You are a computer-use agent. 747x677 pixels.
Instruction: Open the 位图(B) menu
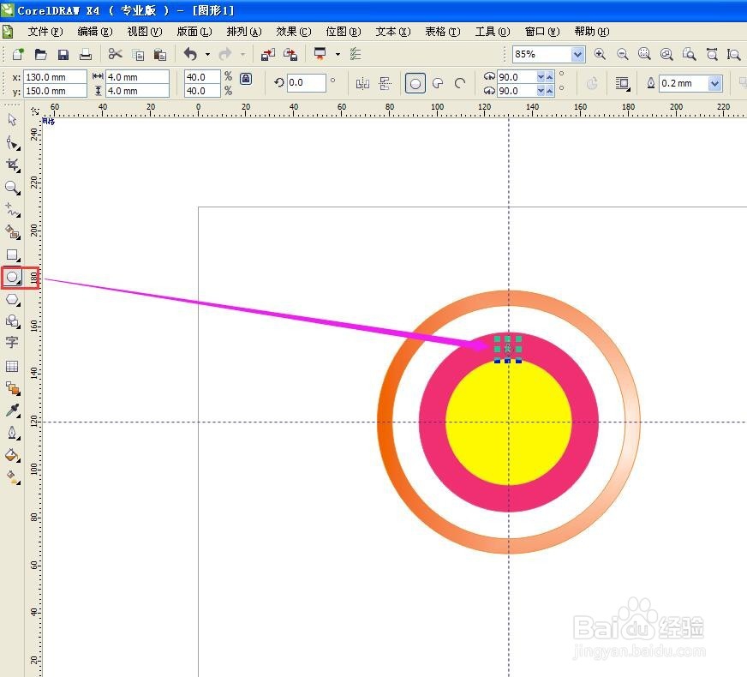pos(343,32)
